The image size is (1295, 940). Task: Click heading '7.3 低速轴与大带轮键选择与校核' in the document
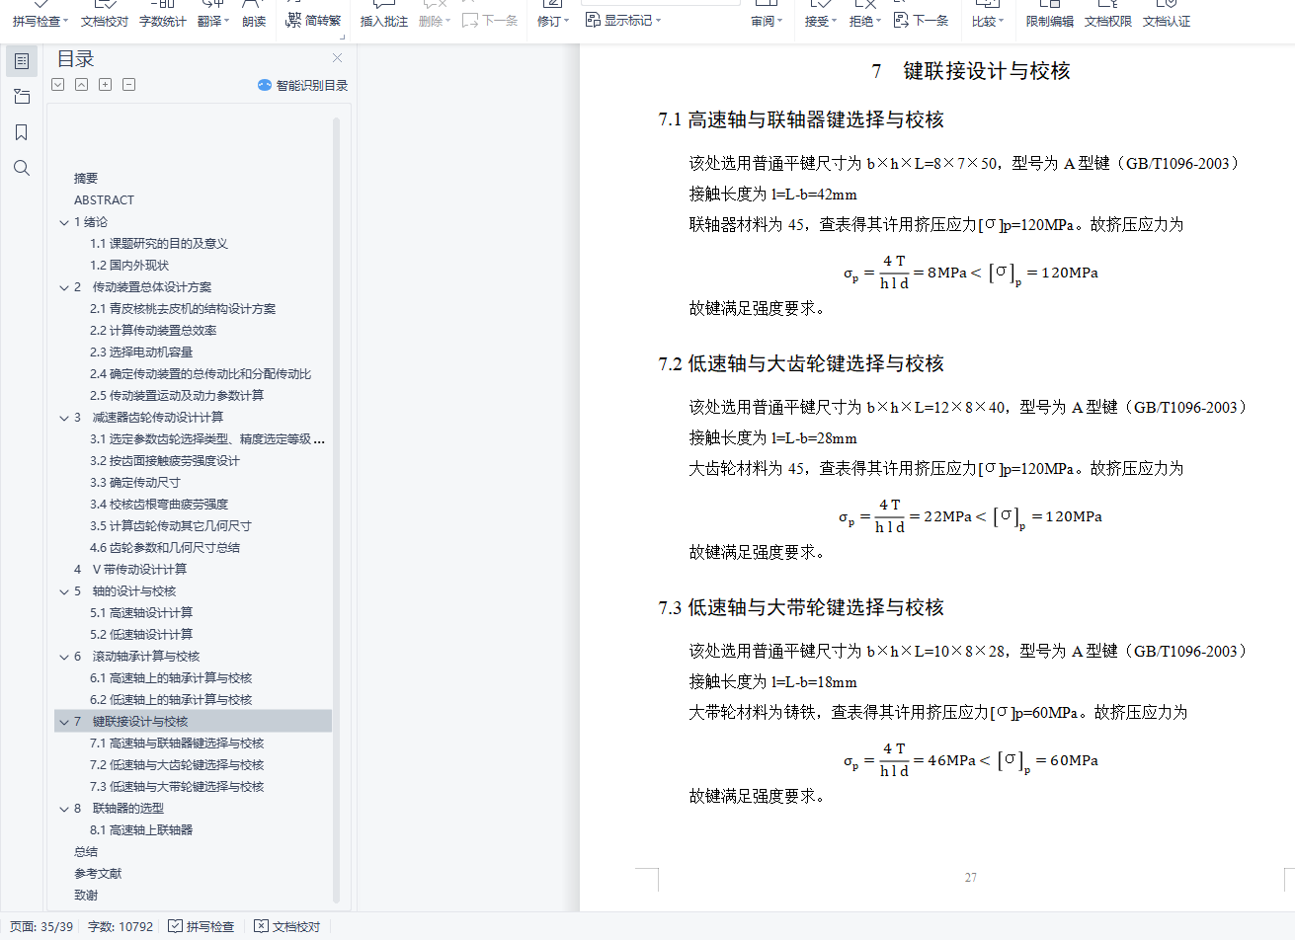801,607
